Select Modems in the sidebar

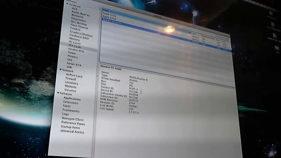(70, 86)
